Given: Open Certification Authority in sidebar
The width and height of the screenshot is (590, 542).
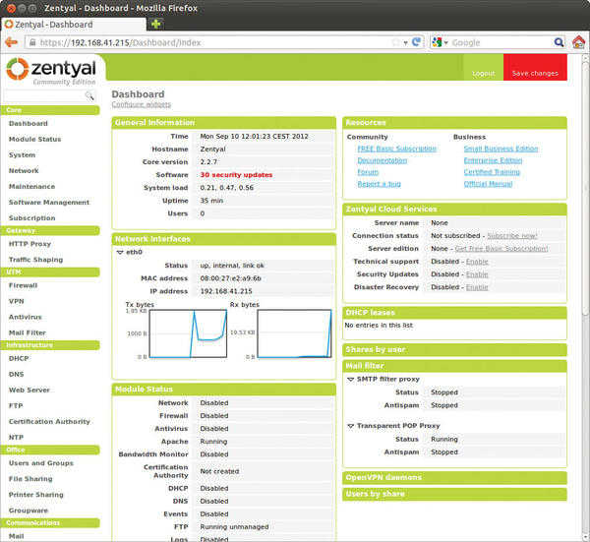Looking at the screenshot, I should 49,422.
